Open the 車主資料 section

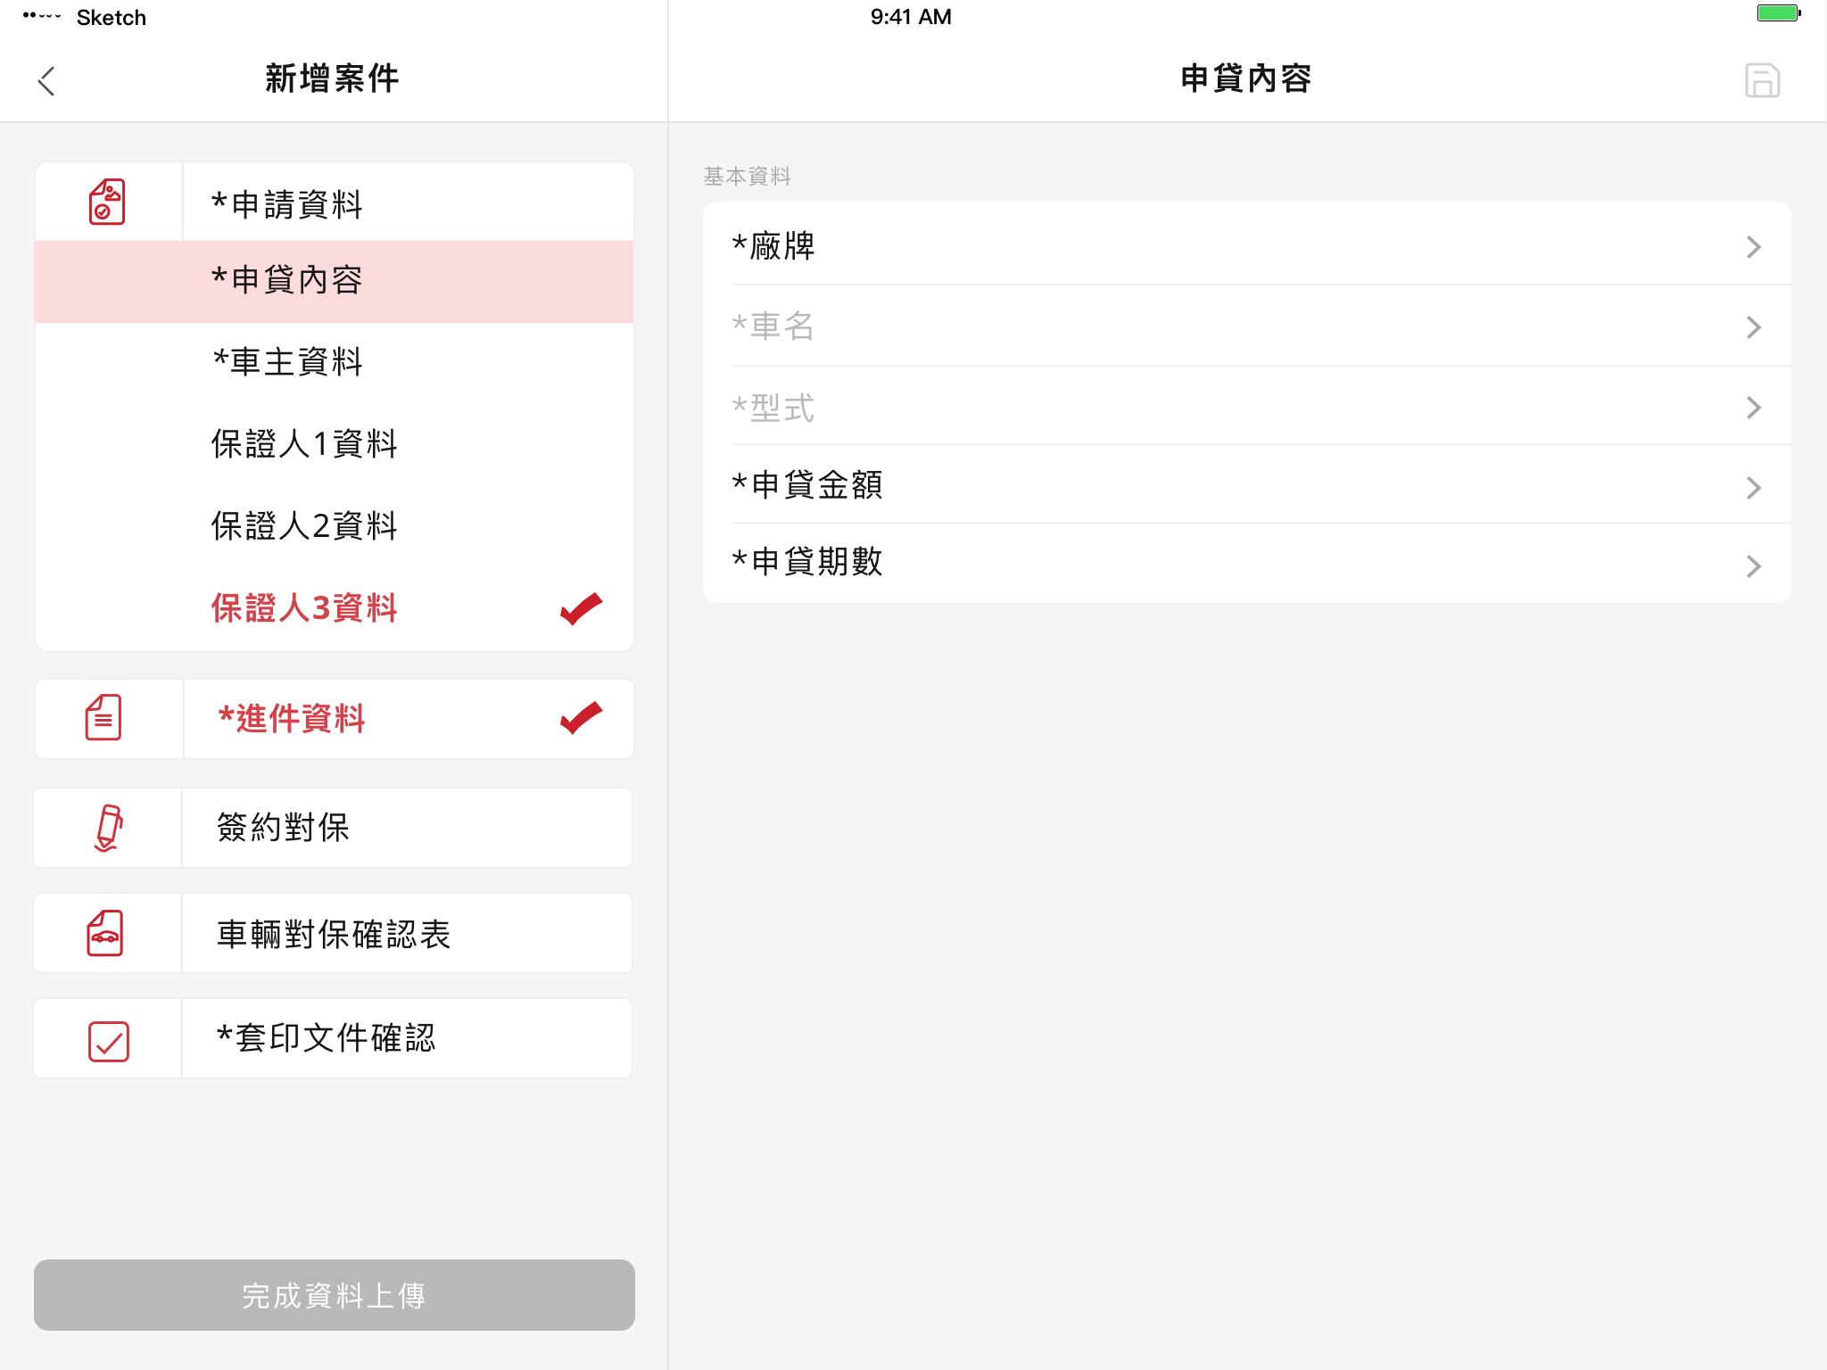click(334, 362)
